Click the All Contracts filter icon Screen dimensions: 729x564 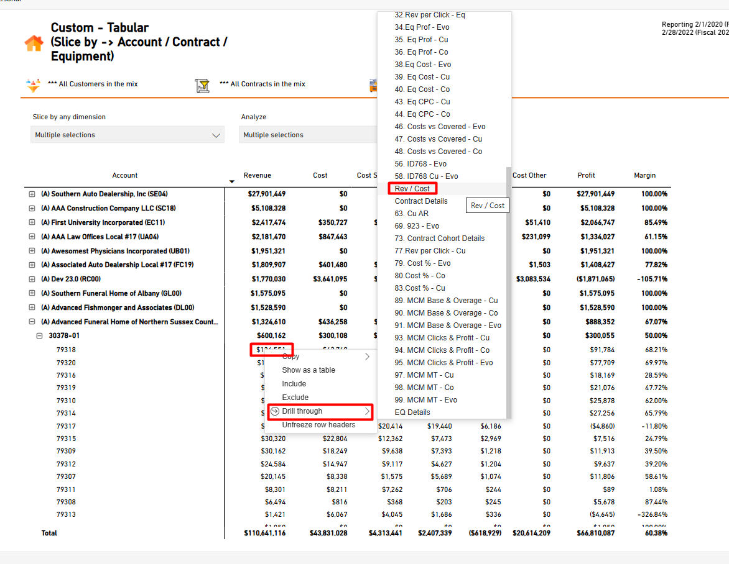(x=202, y=86)
